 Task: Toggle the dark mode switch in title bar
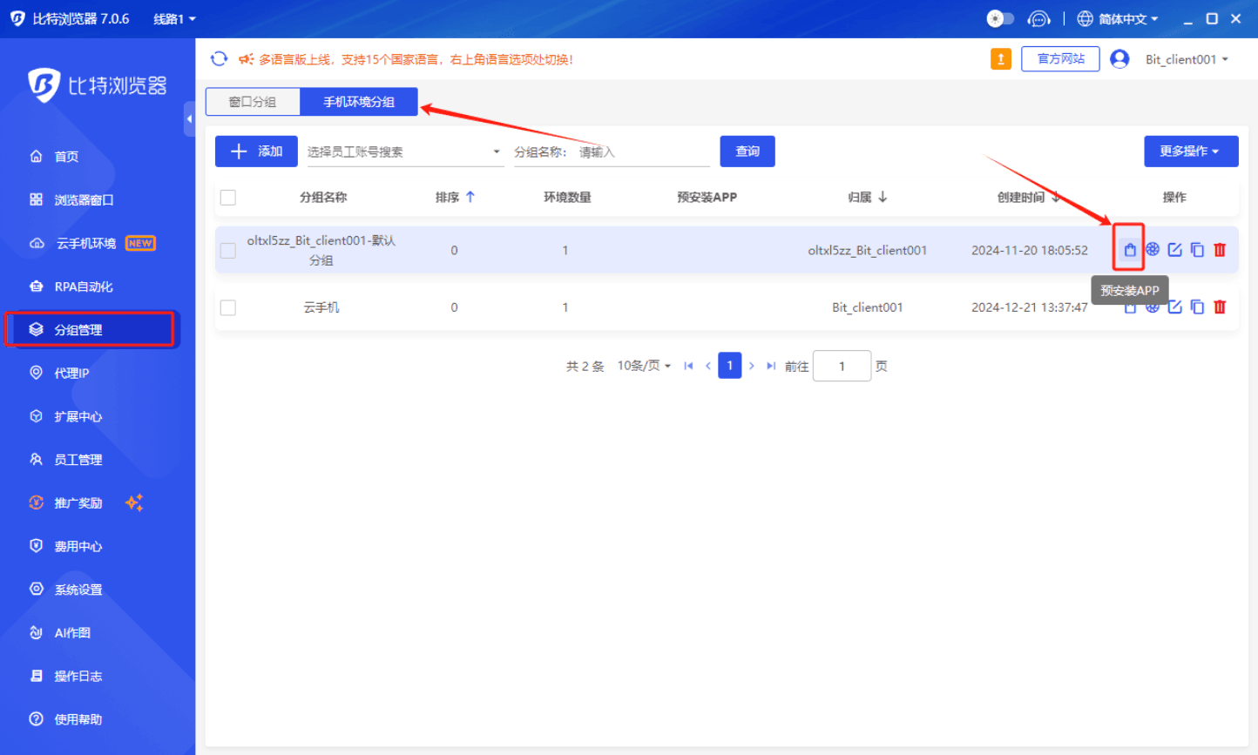(1000, 19)
